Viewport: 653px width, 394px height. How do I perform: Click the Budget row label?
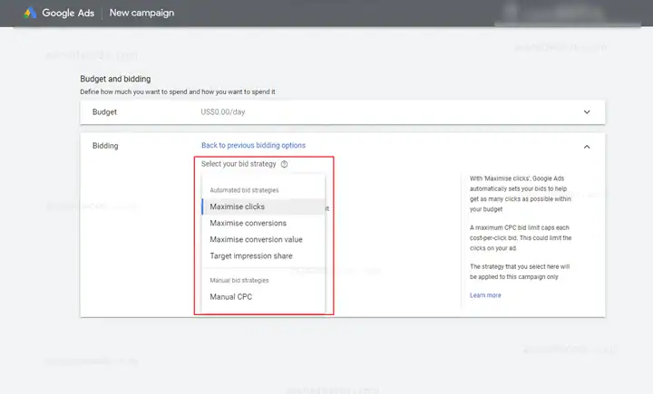[104, 112]
